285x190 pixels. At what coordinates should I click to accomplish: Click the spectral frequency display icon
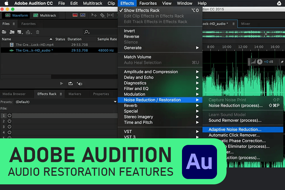[x=75, y=15]
